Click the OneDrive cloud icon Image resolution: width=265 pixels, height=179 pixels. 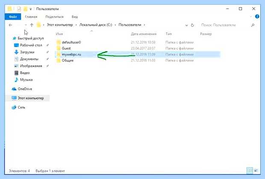pyautogui.click(x=14, y=89)
